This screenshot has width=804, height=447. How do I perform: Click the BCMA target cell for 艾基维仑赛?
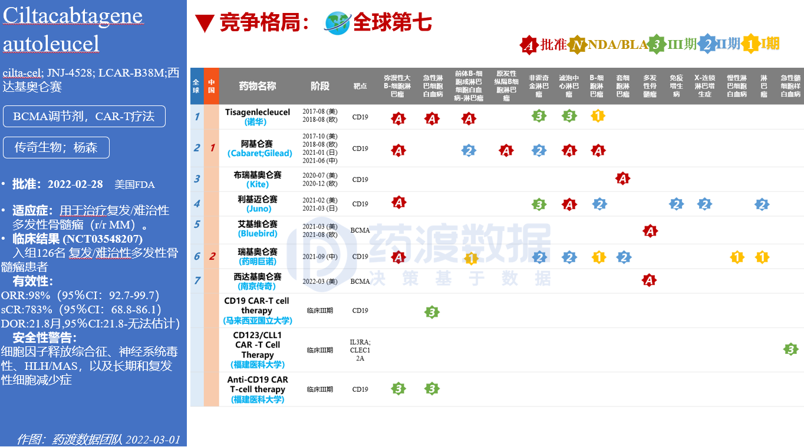pos(360,230)
